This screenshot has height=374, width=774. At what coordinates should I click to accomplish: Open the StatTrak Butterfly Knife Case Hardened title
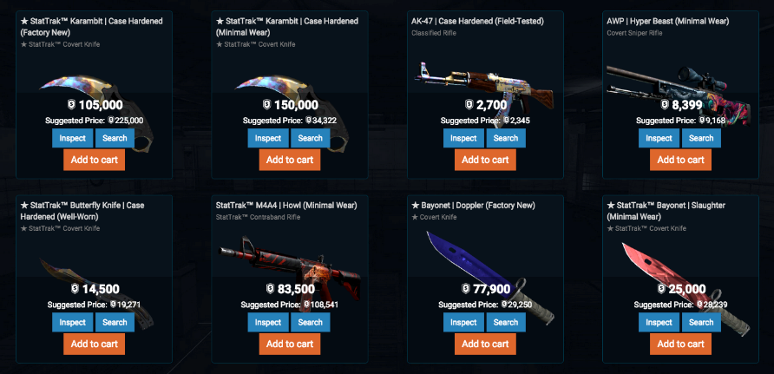82,211
